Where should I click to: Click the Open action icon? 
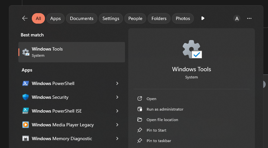click(x=140, y=98)
